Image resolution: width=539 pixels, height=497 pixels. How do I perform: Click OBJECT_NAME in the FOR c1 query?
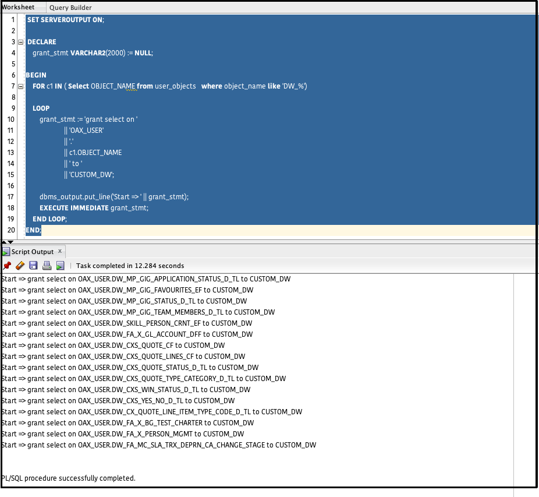click(113, 86)
